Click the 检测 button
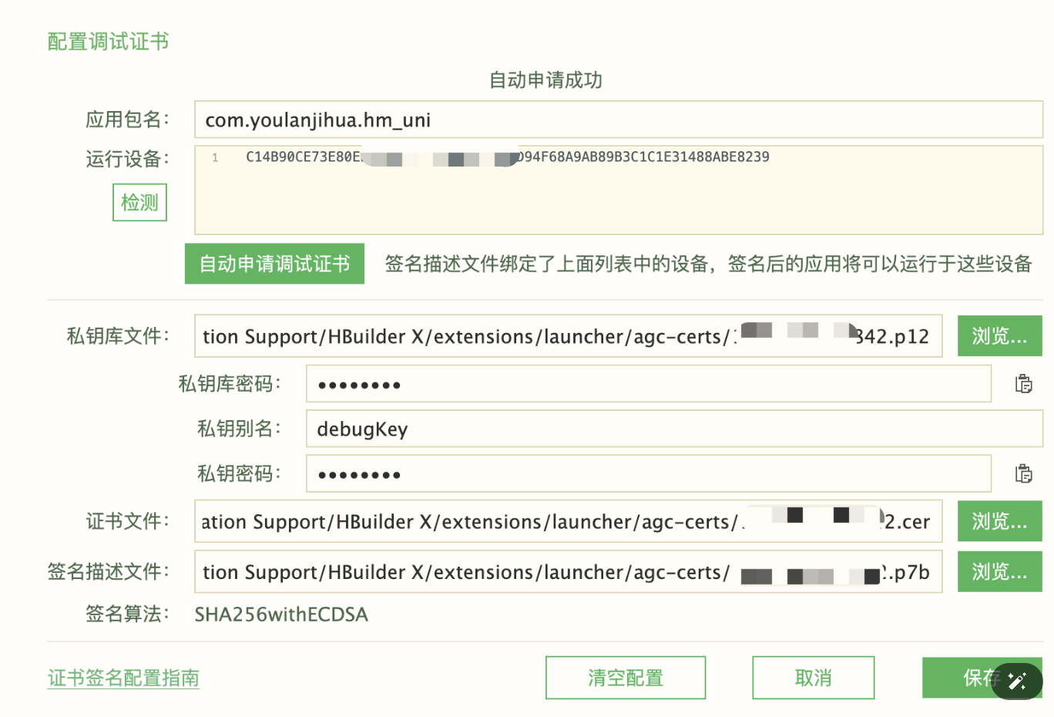The height and width of the screenshot is (717, 1054). [x=139, y=203]
